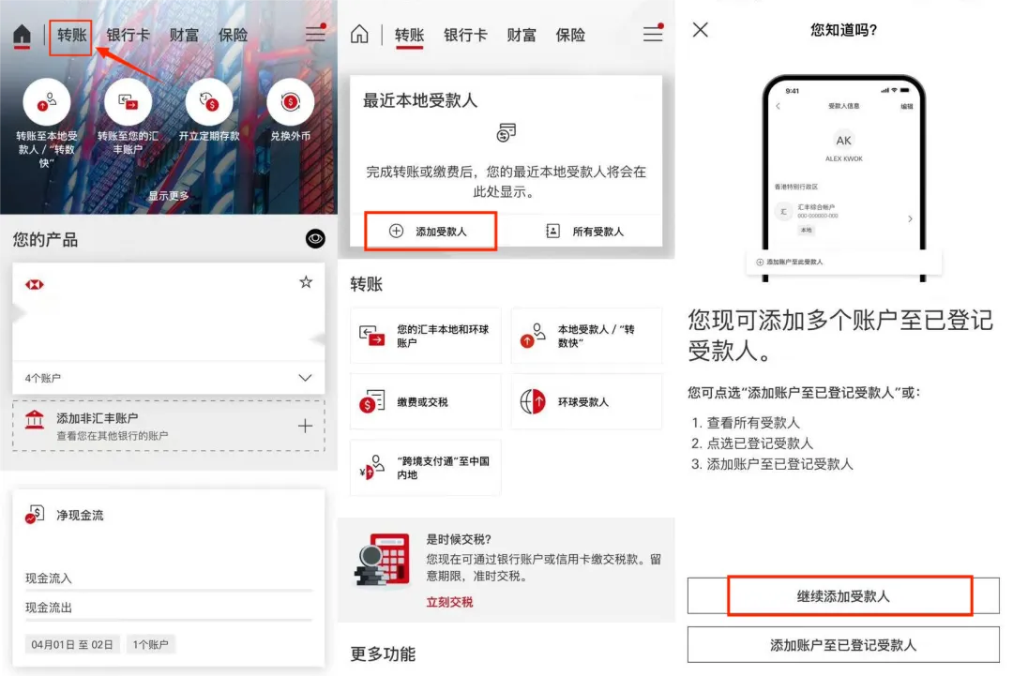Tap the 最近本地受款人 heading
The height and width of the screenshot is (676, 1013).
(420, 100)
